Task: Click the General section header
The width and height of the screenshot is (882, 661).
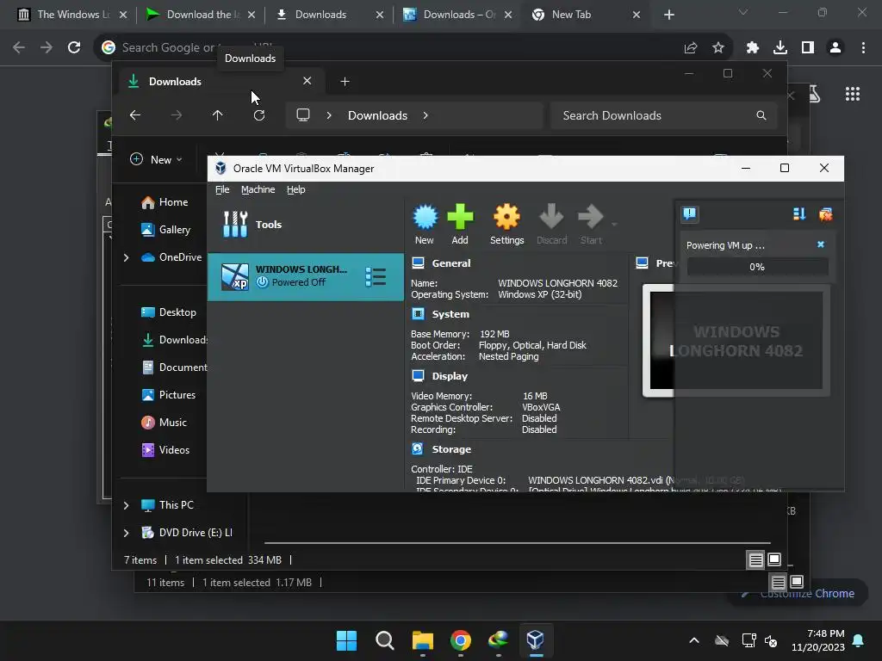Action: coord(451,263)
